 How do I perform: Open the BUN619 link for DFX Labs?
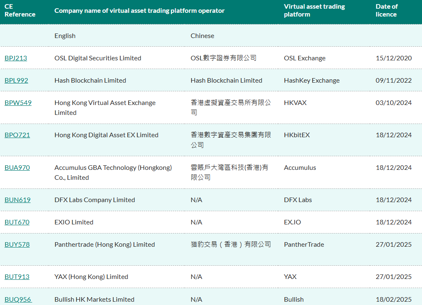(17, 200)
